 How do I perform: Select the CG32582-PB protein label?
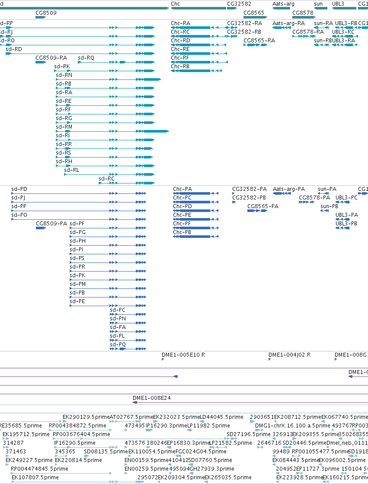tap(249, 198)
